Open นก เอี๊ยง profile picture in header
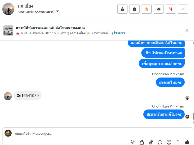This screenshot has width=194, height=145. pyautogui.click(x=8, y=9)
